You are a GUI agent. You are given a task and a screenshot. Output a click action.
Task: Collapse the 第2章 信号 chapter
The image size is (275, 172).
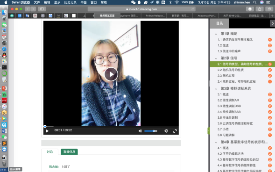tap(216, 58)
